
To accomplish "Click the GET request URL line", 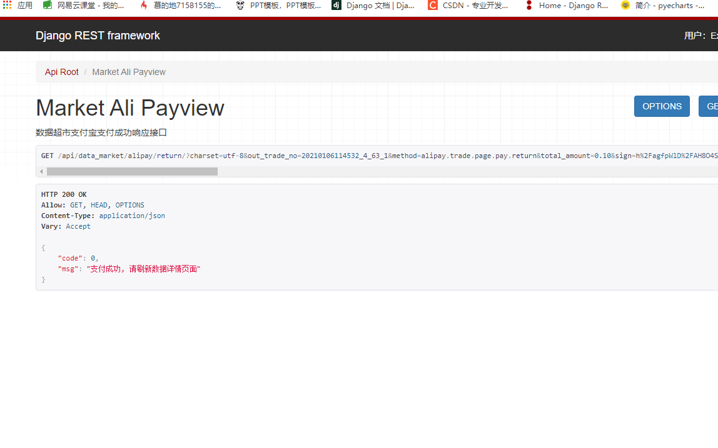I will pyautogui.click(x=379, y=156).
